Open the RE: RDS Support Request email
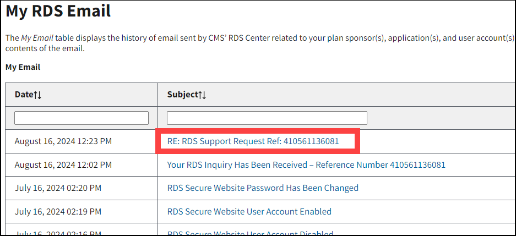Image resolution: width=516 pixels, height=236 pixels. click(x=253, y=141)
